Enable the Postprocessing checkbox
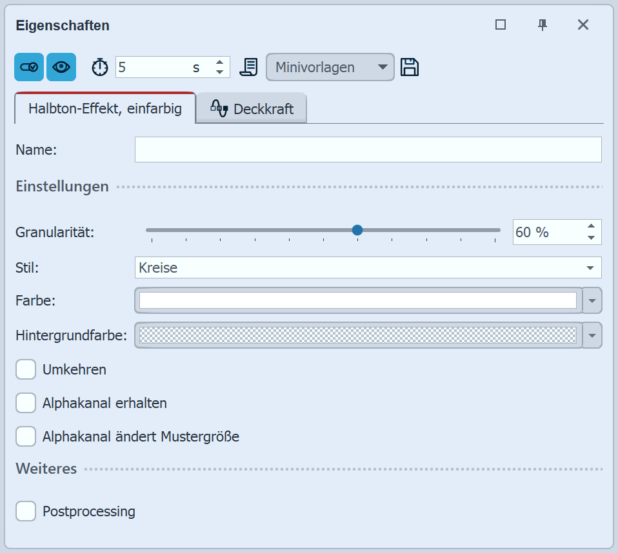This screenshot has width=618, height=553. coord(26,511)
